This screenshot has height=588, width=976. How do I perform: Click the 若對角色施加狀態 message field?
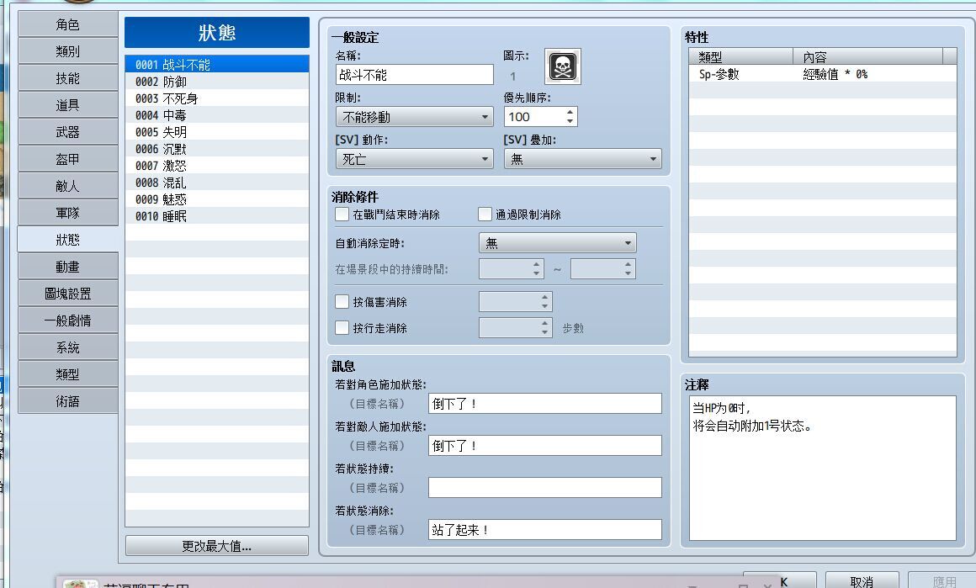(544, 403)
